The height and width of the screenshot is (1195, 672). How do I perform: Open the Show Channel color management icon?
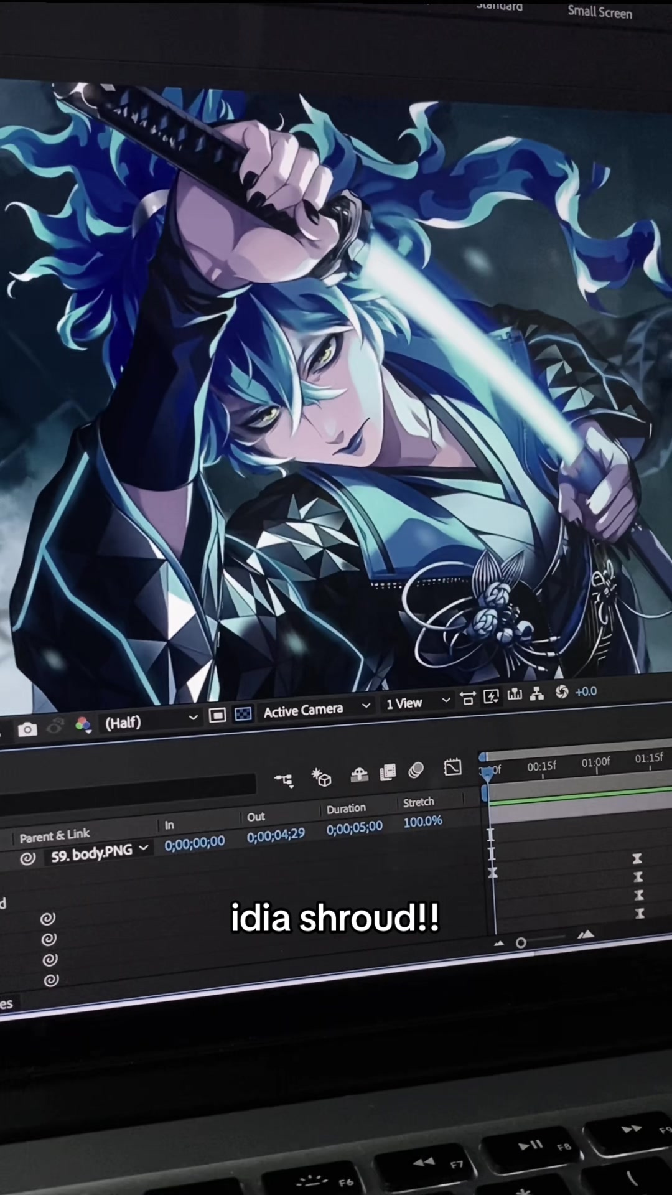point(83,724)
